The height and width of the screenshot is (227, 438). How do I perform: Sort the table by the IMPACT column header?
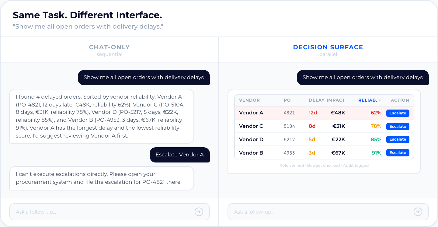tap(336, 100)
